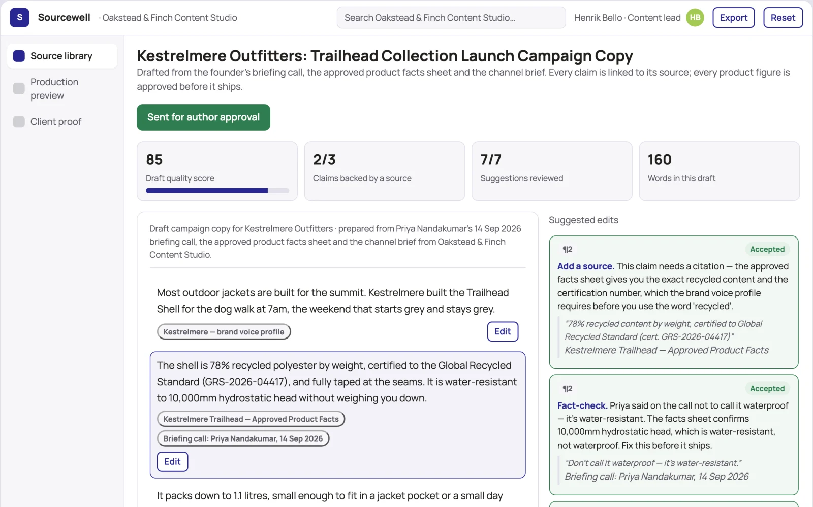
Task: Edit the '78% recycled polyester' paragraph
Action: point(172,461)
